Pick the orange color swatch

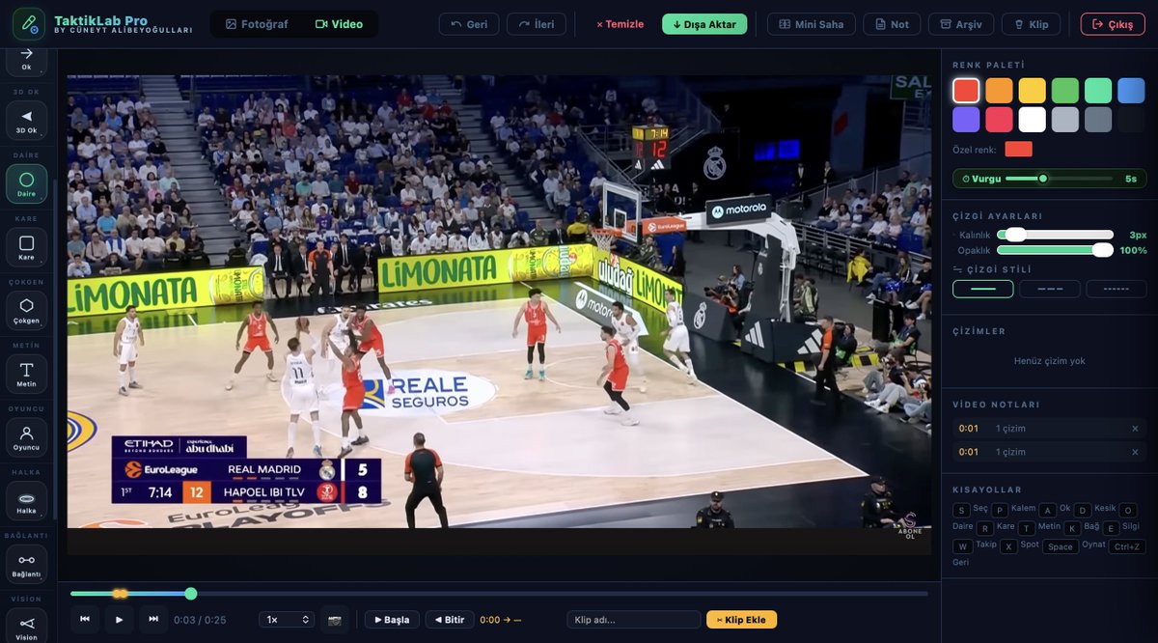point(999,91)
